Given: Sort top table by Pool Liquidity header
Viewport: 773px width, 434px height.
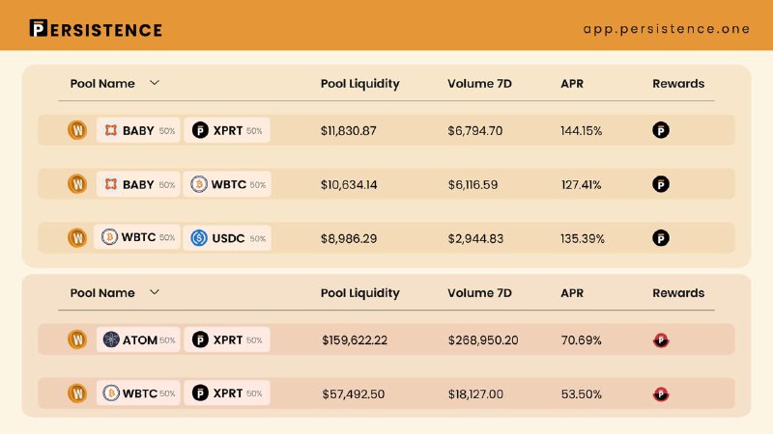Looking at the screenshot, I should [x=359, y=84].
